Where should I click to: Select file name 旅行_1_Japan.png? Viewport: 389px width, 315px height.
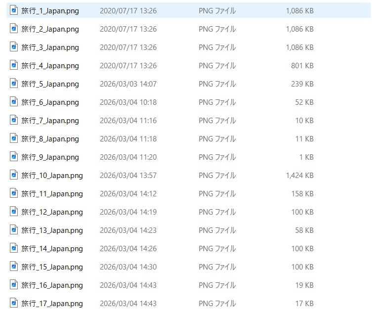point(50,11)
